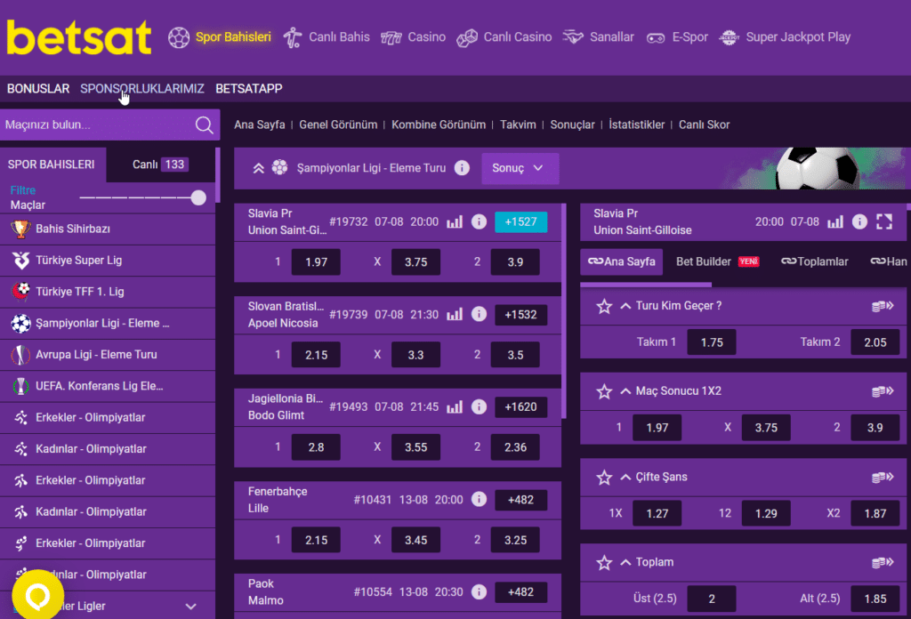Open statistics chart for Jagiellonia match
Viewport: 911px width, 619px height.
point(455,406)
